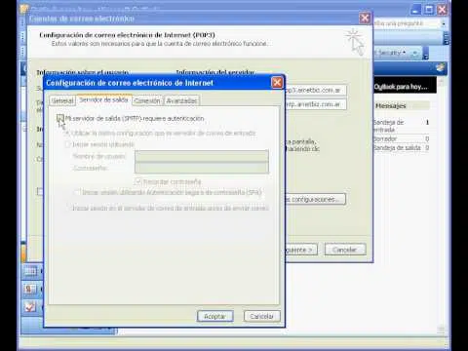Viewport: 468px width, 351px height.
Task: Select 'Iniciar sesión en el servidor de correo de entrada' radio
Action: [68, 208]
